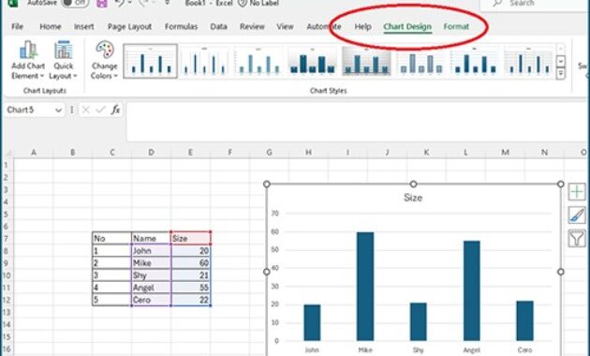Screen dimensions: 590x356
Task: Switch to the Home tab
Action: point(51,26)
